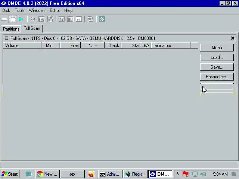Image resolution: width=239 pixels, height=179 pixels.
Task: Expand the hidden system tray icons chevron
Action: click(x=178, y=174)
